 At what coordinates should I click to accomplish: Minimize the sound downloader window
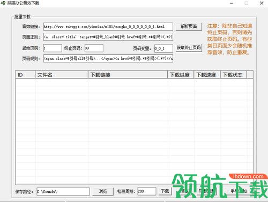232,3
